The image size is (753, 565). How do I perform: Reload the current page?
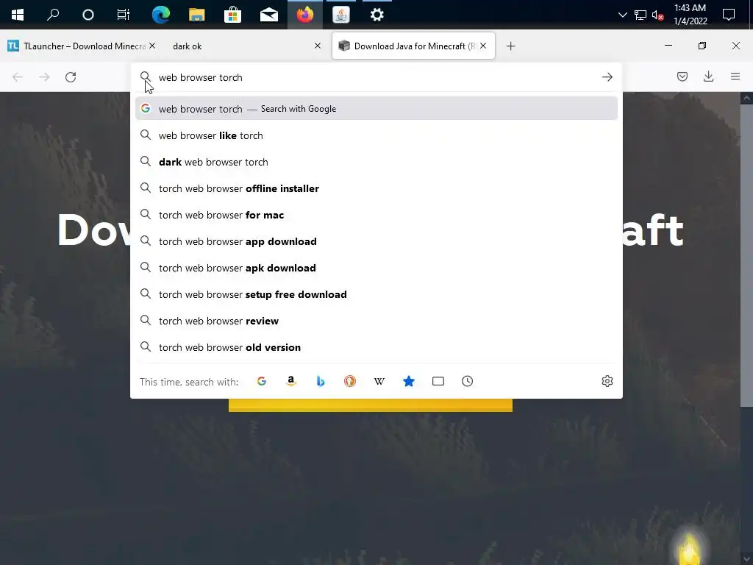71,77
